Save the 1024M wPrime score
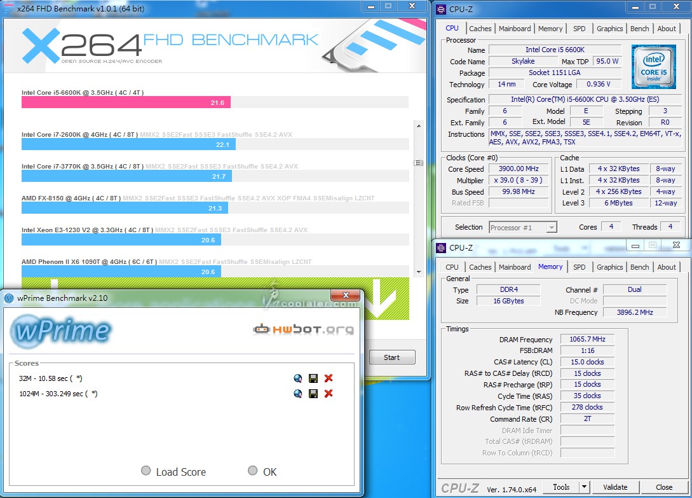The width and height of the screenshot is (692, 498). (x=313, y=393)
